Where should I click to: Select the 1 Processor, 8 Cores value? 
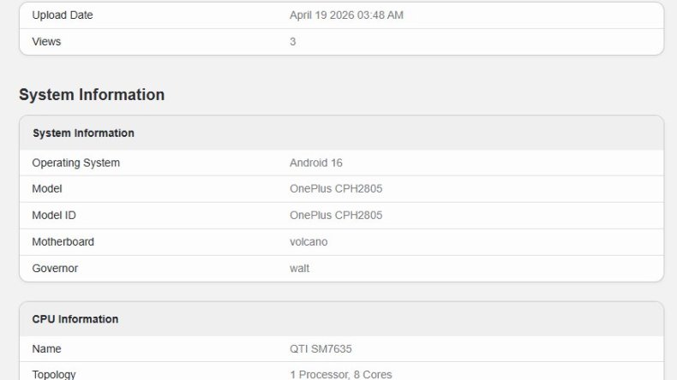341,374
